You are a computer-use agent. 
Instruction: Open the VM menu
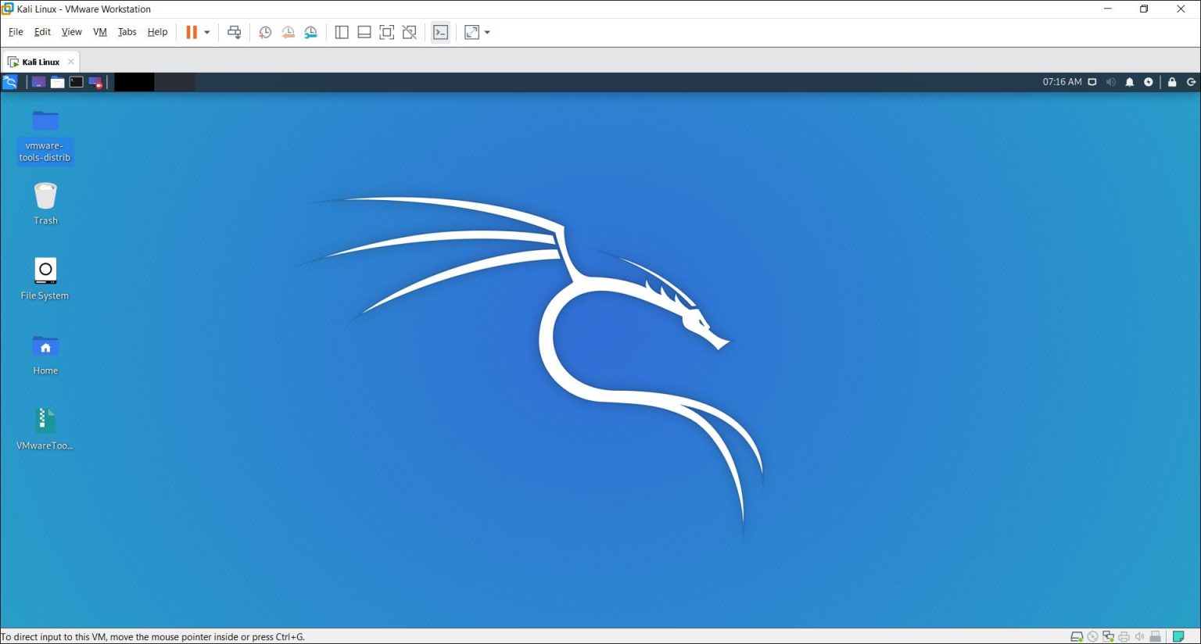(100, 32)
